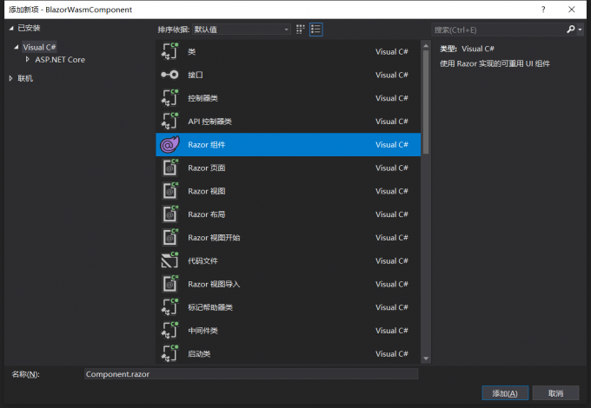Viewport: 591px width, 408px height.
Task: Switch to small icons list view
Action: [315, 30]
